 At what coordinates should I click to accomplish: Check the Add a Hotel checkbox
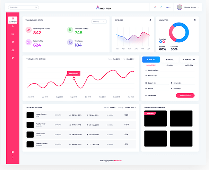tap(145, 95)
